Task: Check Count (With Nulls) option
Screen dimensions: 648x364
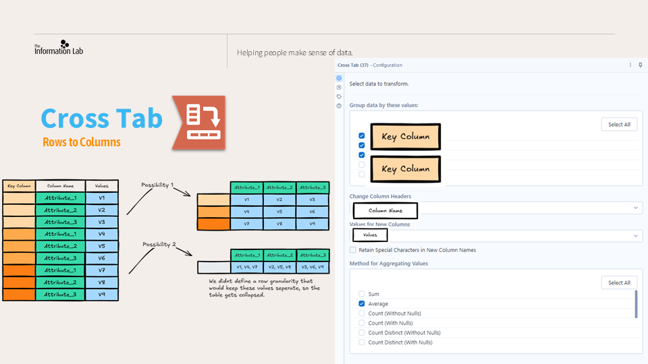Action: (x=362, y=323)
